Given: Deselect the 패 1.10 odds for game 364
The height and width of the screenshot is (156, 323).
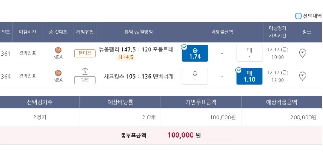Looking at the screenshot, I should [249, 76].
